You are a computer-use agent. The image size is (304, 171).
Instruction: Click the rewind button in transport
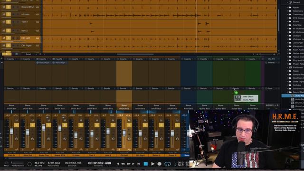(x=123, y=164)
